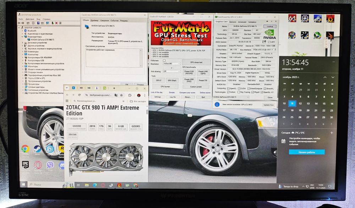Toggle the Ray Tracing checkbox in GPU-Z

tap(239, 92)
